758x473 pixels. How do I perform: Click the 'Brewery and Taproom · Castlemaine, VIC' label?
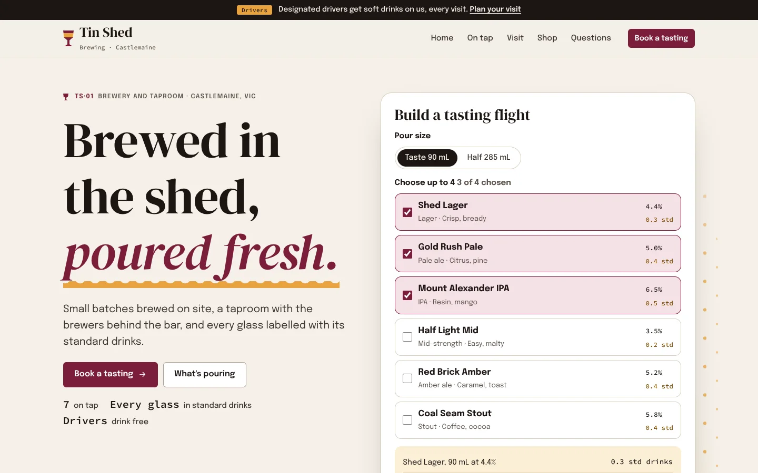pos(177,96)
